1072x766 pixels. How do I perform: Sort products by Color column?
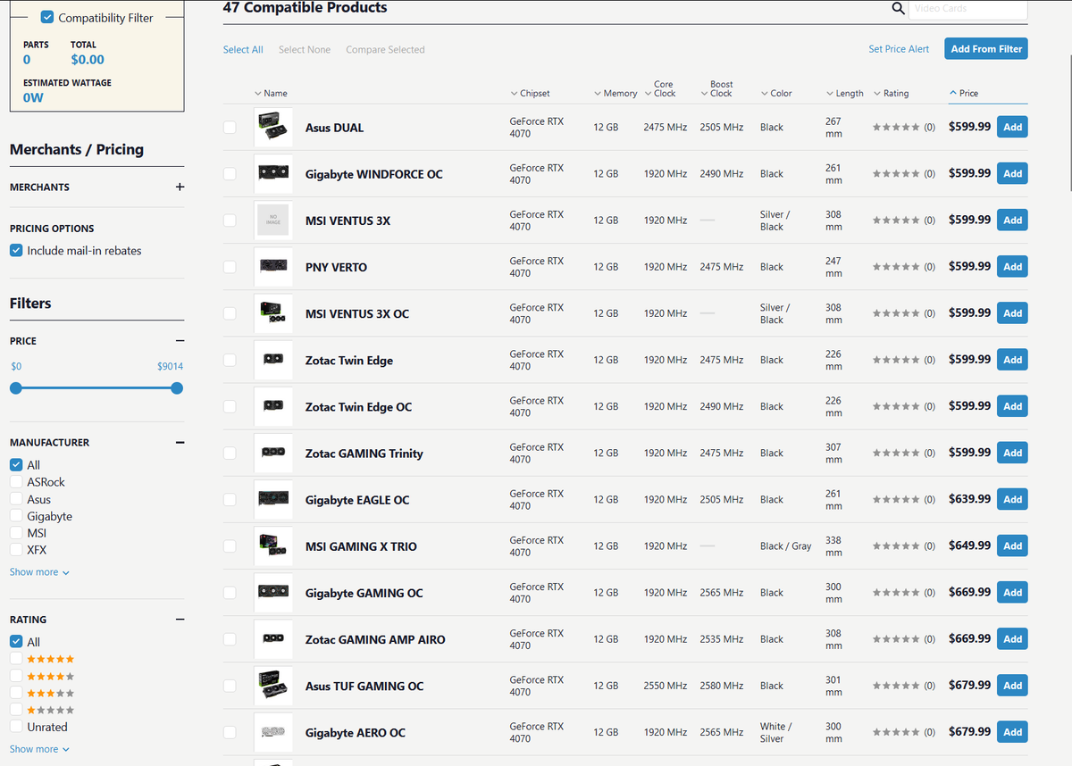[x=776, y=94]
